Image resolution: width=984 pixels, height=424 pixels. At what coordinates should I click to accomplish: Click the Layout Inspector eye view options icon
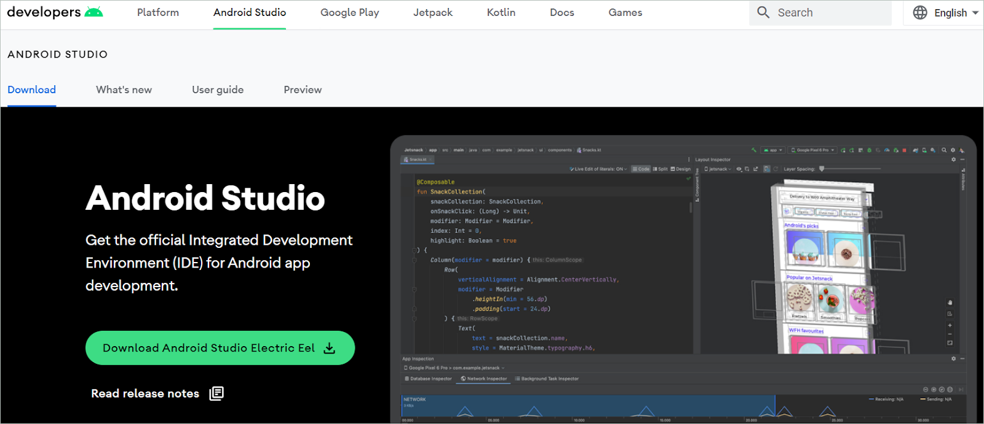tap(739, 169)
